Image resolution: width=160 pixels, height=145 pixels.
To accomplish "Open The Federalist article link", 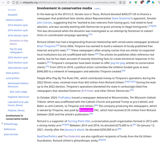I will tap(72, 136).
